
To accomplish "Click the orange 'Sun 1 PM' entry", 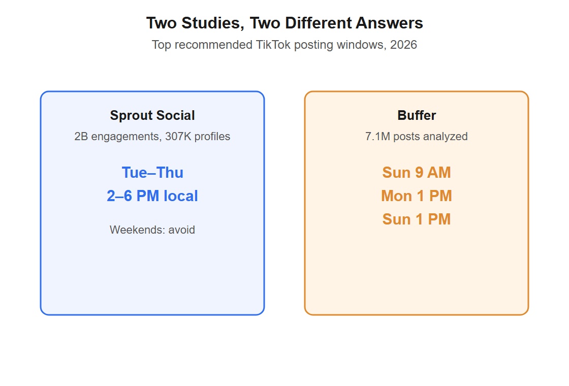I will (x=417, y=219).
